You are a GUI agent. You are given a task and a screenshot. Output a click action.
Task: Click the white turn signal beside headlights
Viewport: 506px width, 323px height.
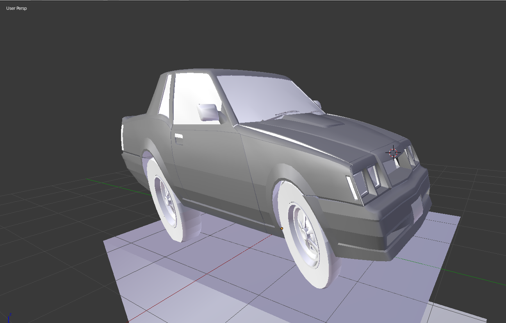tap(352, 187)
